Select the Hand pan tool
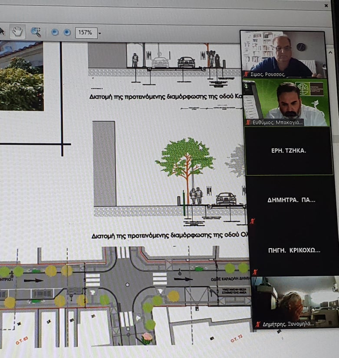Screen dimensions: 339x358 (x=17, y=32)
